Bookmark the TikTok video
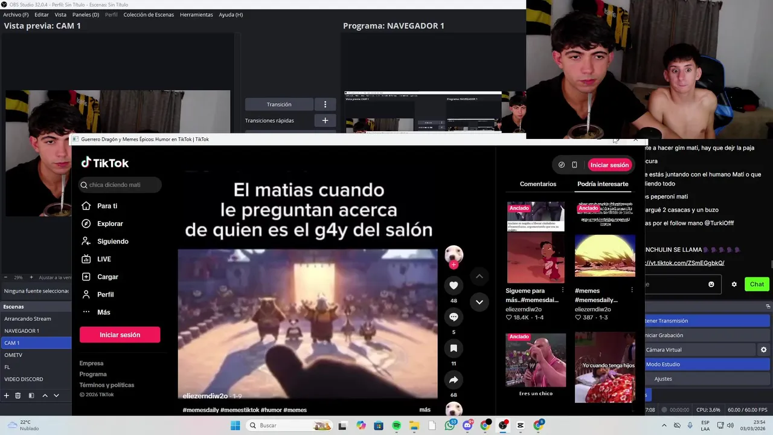This screenshot has height=435, width=773. (x=454, y=348)
